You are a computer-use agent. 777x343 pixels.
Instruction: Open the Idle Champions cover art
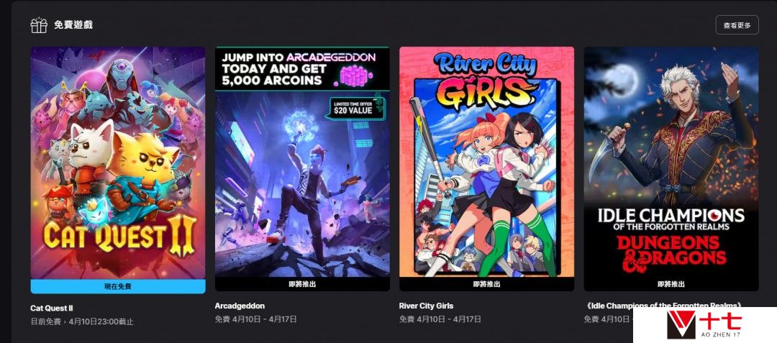[x=671, y=162]
